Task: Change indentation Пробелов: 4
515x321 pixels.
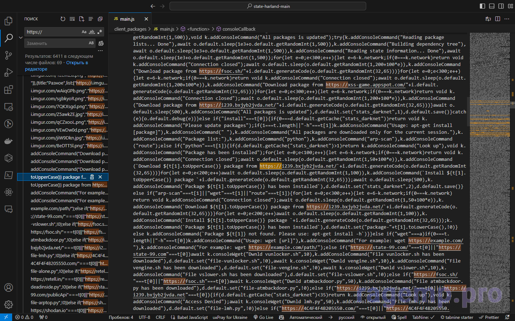Action: [121, 317]
